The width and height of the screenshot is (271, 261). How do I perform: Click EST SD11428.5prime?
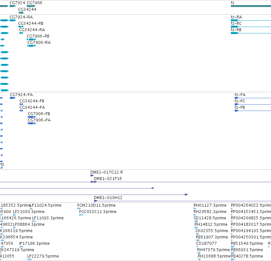tap(210, 218)
